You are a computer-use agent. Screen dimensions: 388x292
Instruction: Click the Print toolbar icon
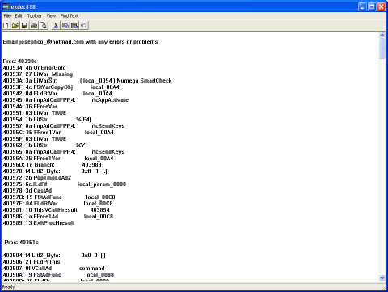coord(34,26)
